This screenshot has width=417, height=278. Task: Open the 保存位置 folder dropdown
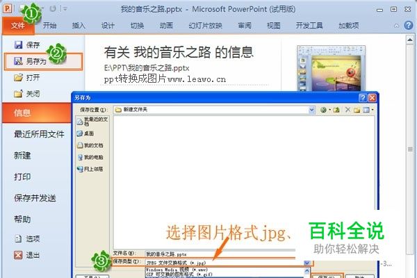(311, 110)
